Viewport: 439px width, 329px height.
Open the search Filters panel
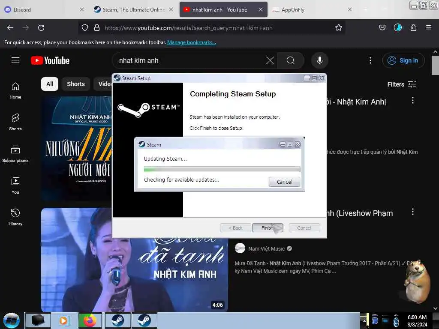tap(402, 84)
